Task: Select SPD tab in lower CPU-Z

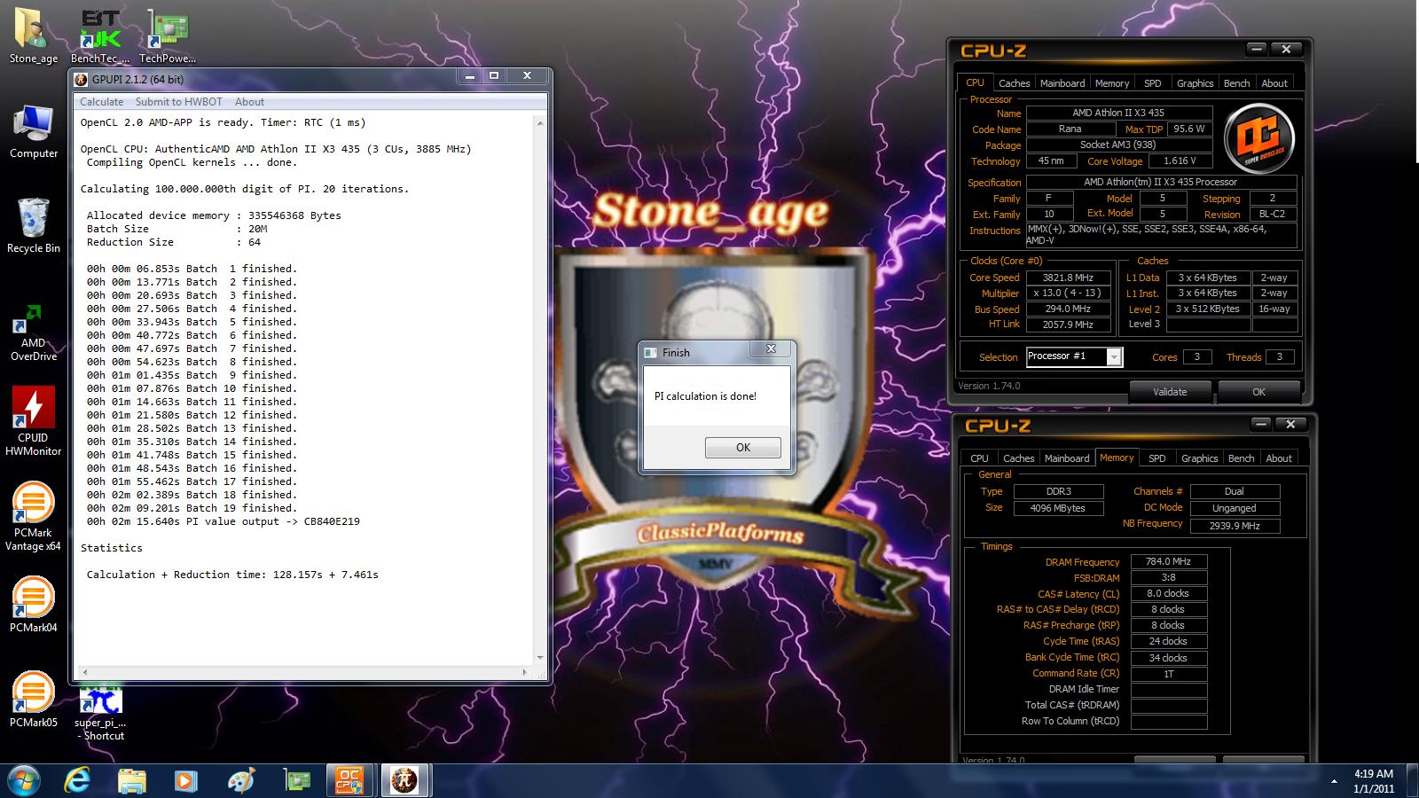Action: coord(1156,458)
